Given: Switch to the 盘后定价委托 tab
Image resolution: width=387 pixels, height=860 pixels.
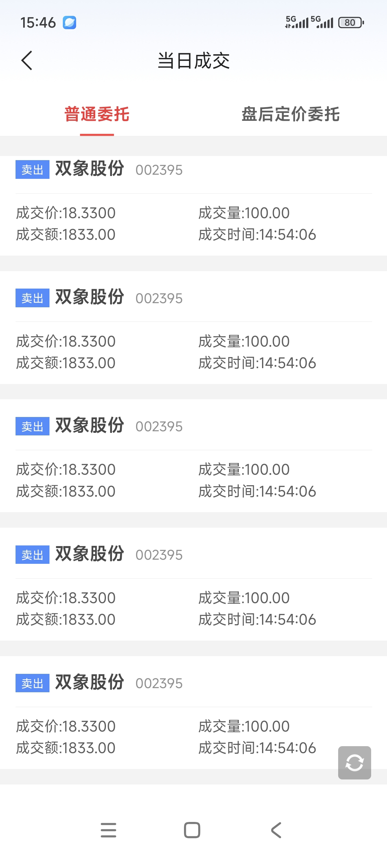Looking at the screenshot, I should (x=291, y=114).
